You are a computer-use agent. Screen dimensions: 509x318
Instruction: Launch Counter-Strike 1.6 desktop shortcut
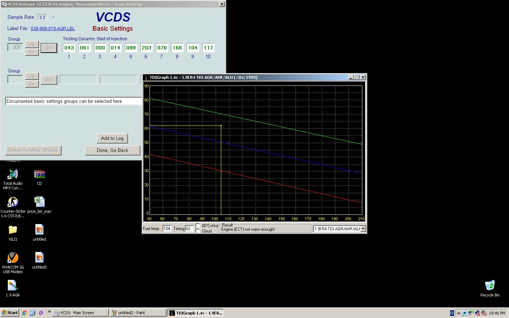[13, 202]
